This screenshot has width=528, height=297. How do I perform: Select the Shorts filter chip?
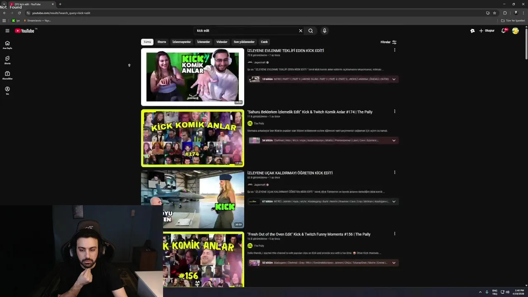coord(162,42)
